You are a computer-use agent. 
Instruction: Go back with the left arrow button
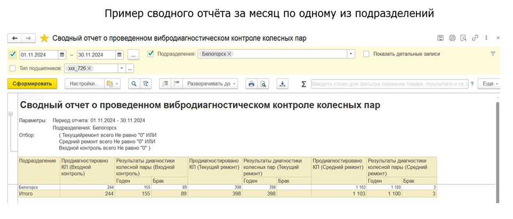(x=15, y=38)
